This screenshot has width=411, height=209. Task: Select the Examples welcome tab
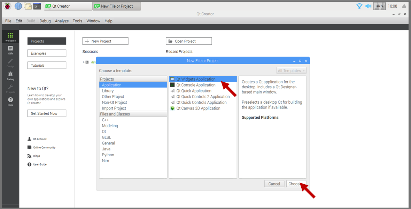coord(47,53)
